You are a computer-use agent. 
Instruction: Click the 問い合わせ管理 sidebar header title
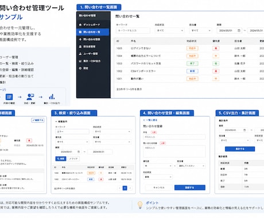click(87, 15)
